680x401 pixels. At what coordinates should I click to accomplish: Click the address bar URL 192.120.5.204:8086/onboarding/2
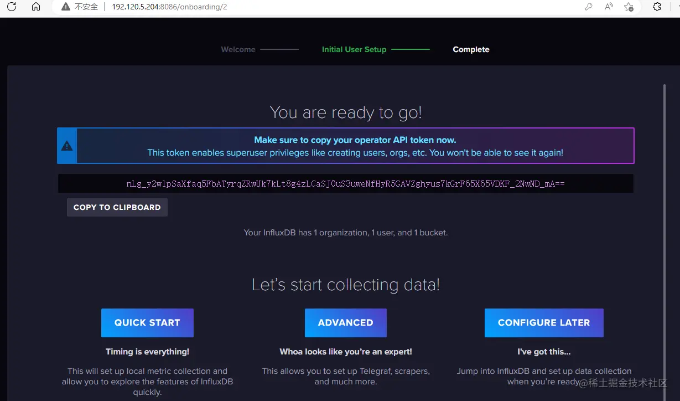coord(169,7)
